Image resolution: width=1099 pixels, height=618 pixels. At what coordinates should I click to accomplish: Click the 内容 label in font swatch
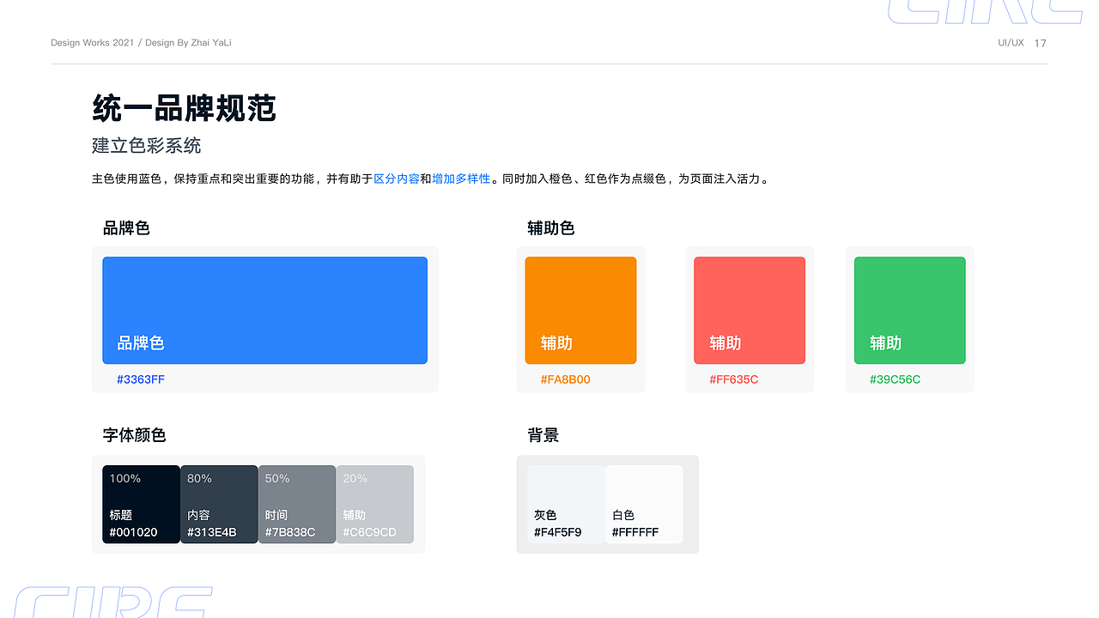click(x=198, y=515)
